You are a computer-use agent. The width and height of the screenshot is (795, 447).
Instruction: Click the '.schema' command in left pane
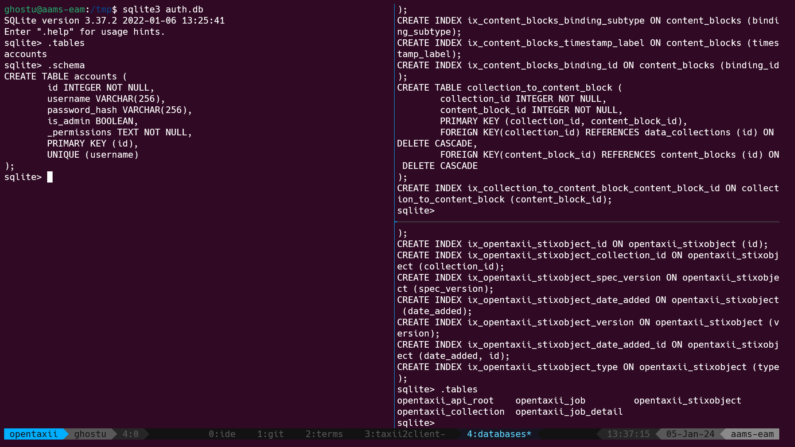(x=66, y=65)
